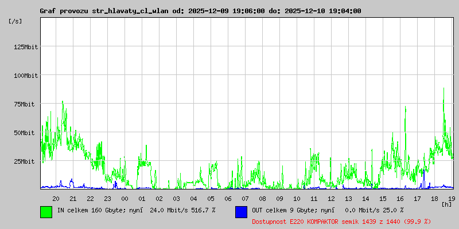This screenshot has width=459, height=229.
Task: Click the red 'Dostupnost E220 KOMPAKTOR' availability text
Action: [x=341, y=222]
